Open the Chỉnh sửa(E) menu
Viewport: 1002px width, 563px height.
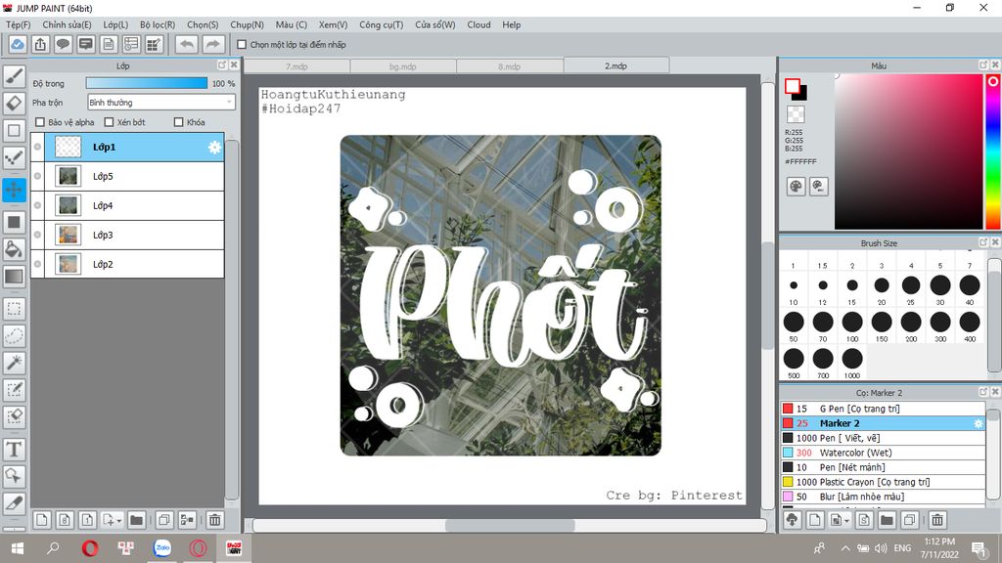tap(68, 24)
